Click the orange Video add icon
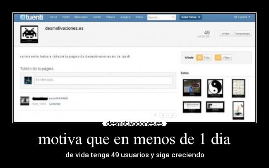The width and height of the screenshot is (269, 168). [x=218, y=58]
